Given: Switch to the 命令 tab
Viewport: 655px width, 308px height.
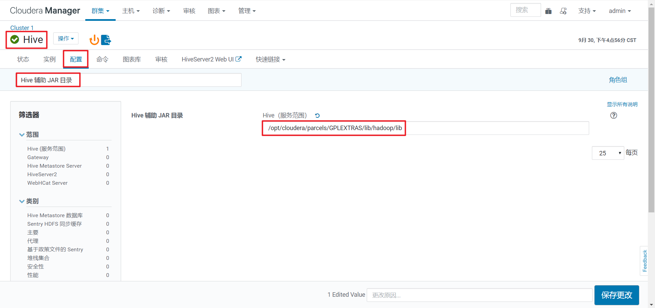Looking at the screenshot, I should pos(102,59).
